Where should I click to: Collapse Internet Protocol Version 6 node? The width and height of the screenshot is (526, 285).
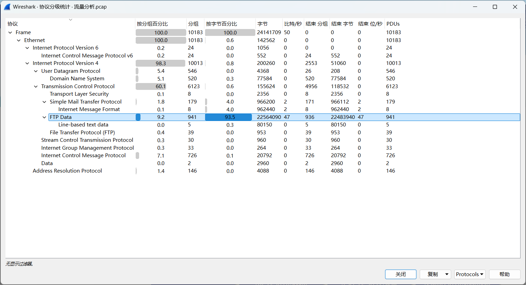coord(27,48)
